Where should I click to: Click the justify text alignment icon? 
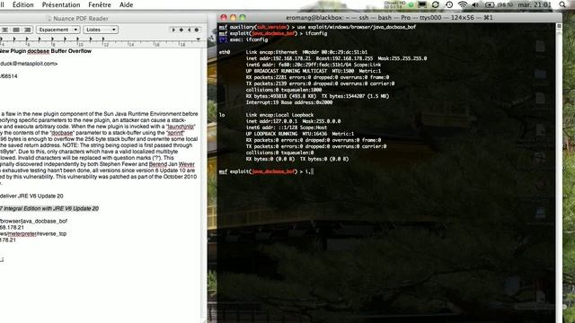tap(16, 30)
